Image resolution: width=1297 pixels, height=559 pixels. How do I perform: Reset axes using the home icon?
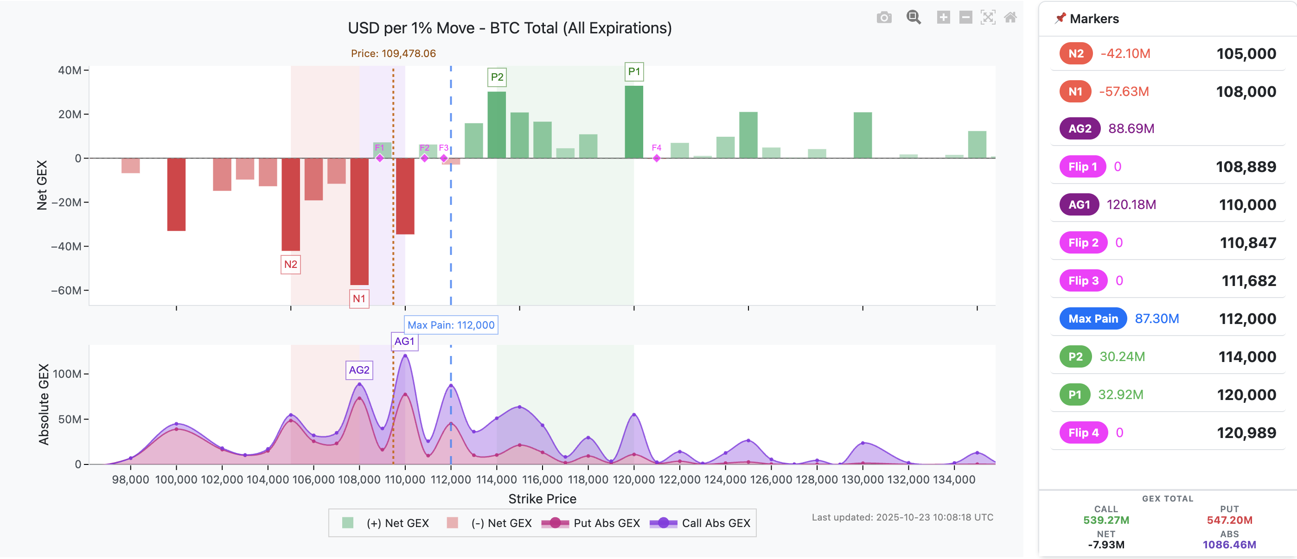[1011, 17]
